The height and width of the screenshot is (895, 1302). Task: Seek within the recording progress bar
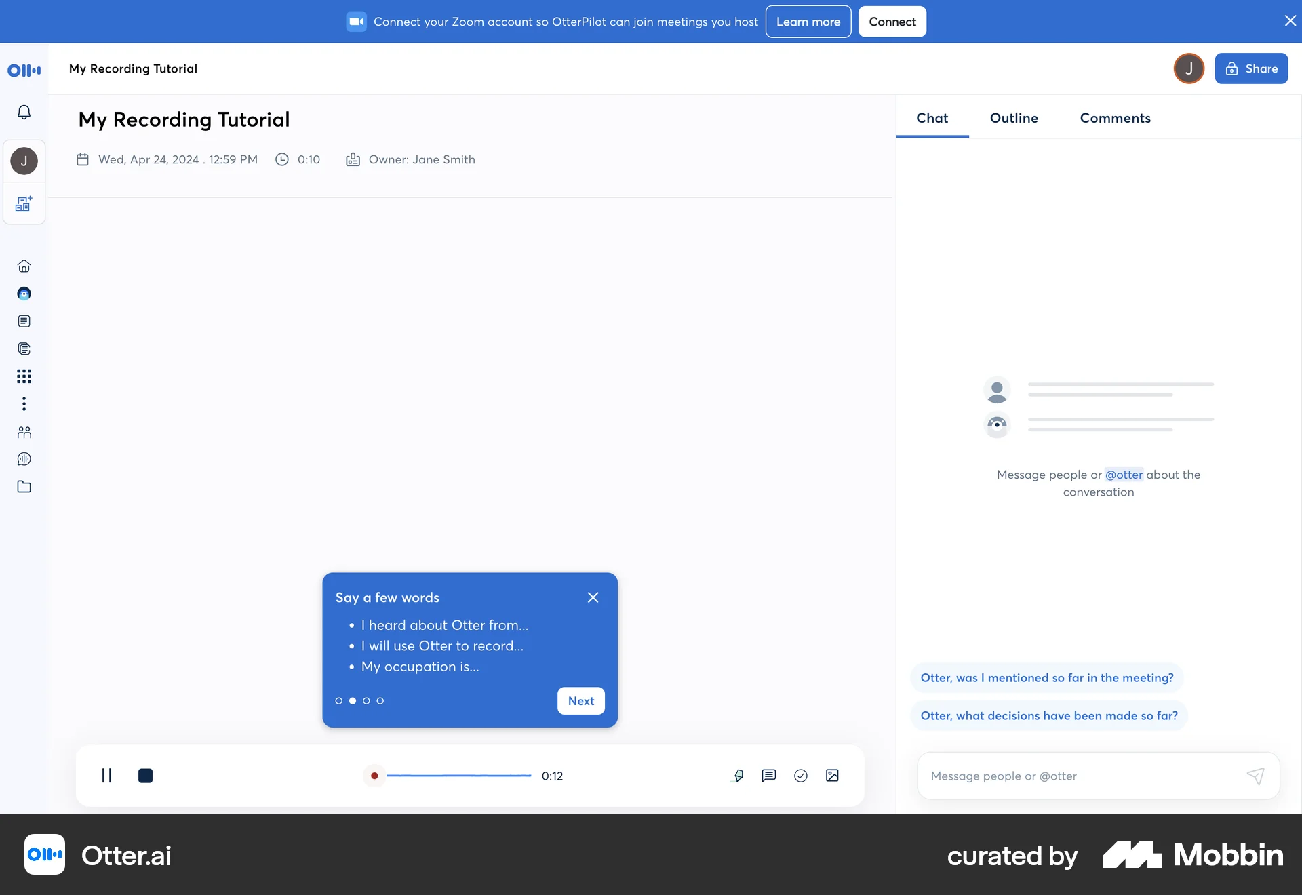pos(458,776)
